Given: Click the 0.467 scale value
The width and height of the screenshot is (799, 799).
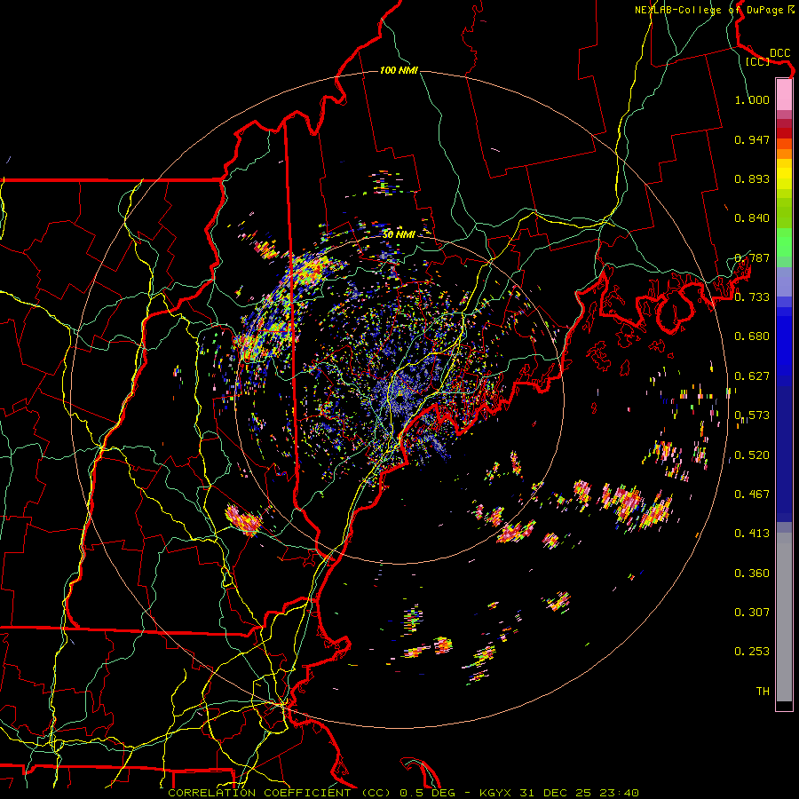Looking at the screenshot, I should pyautogui.click(x=752, y=494).
